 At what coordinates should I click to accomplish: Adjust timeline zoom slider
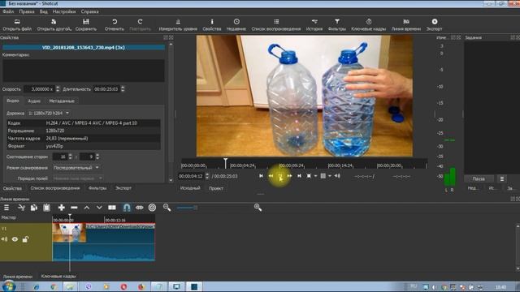(187, 208)
